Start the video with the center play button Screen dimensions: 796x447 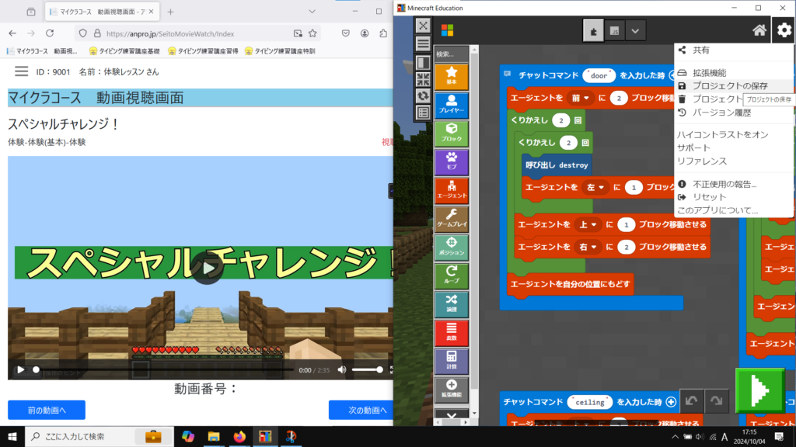(207, 268)
